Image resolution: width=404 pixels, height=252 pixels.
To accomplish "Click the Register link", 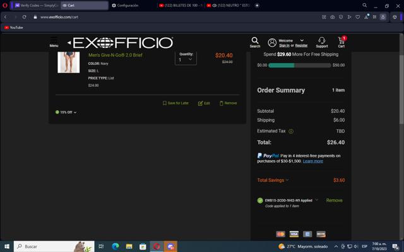I will pyautogui.click(x=301, y=45).
